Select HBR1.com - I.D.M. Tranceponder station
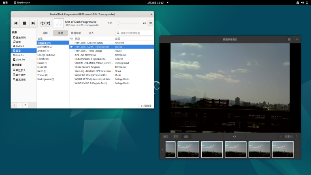This screenshot has height=175, width=311. point(112,47)
